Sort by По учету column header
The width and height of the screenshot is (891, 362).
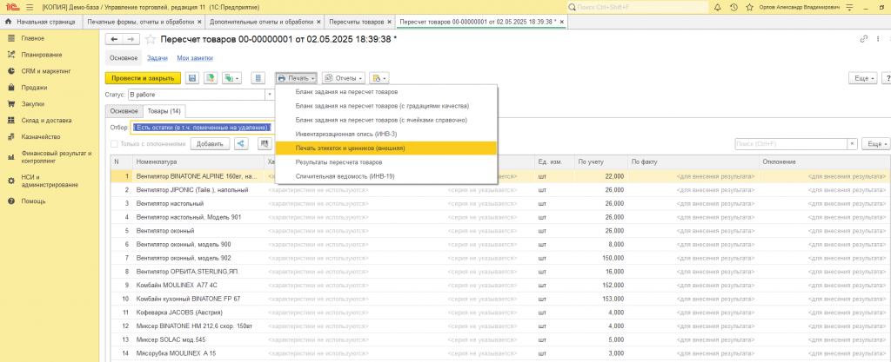tap(600, 162)
